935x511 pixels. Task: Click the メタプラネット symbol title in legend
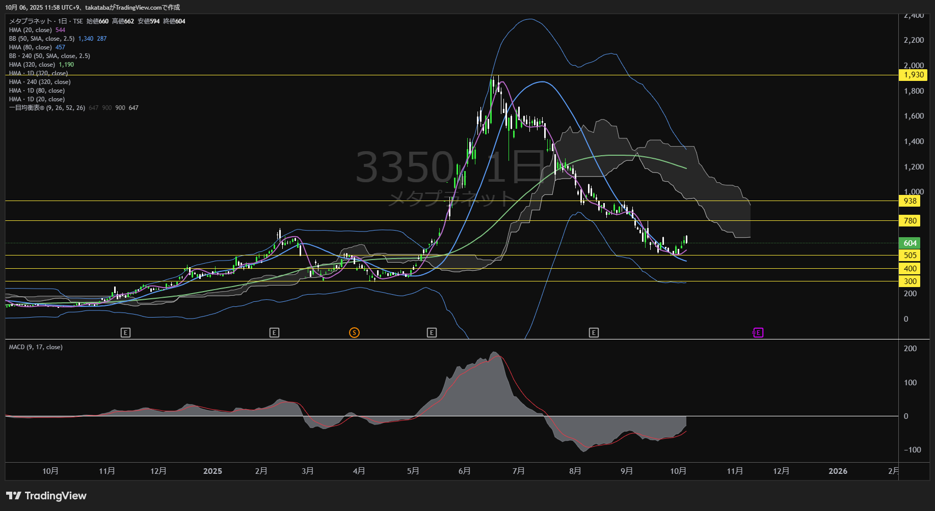pos(31,21)
